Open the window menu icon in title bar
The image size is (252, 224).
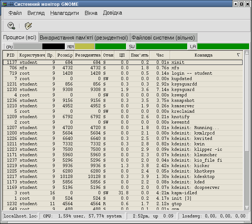[4, 4]
